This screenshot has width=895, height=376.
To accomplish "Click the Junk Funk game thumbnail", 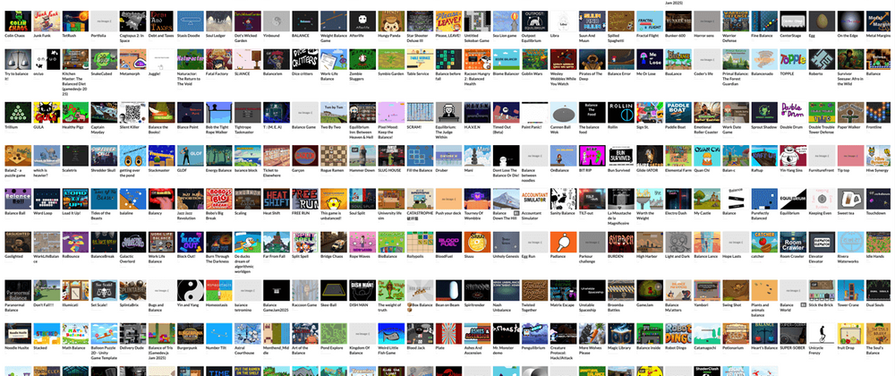I will [47, 21].
